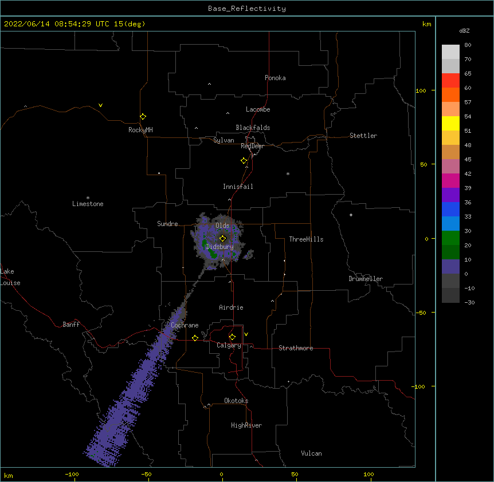The height and width of the screenshot is (482, 494).
Task: Click the blue 36 dBZ color swatch
Action: (x=450, y=209)
